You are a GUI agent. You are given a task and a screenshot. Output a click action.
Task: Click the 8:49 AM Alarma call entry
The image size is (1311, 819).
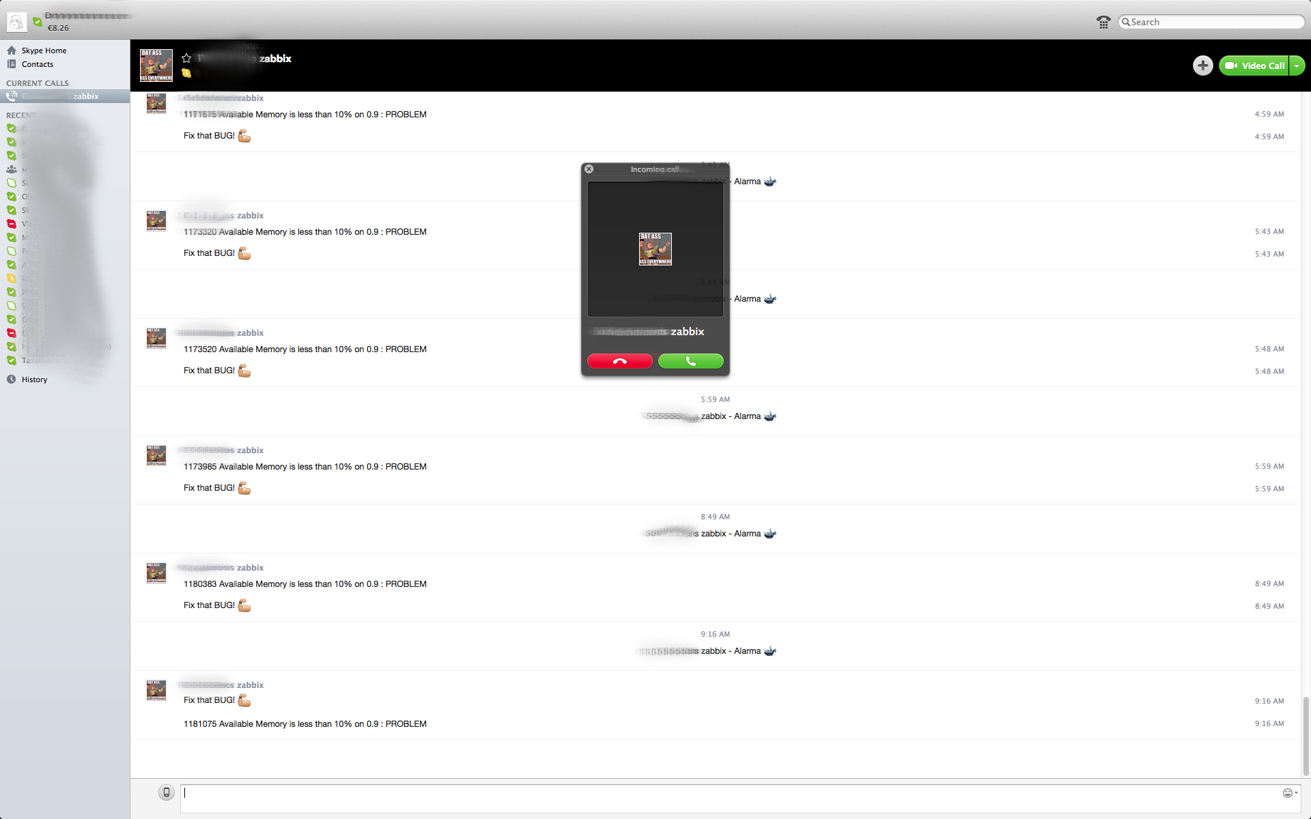[709, 534]
